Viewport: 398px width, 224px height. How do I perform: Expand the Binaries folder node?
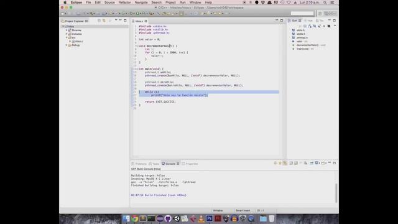67,30
